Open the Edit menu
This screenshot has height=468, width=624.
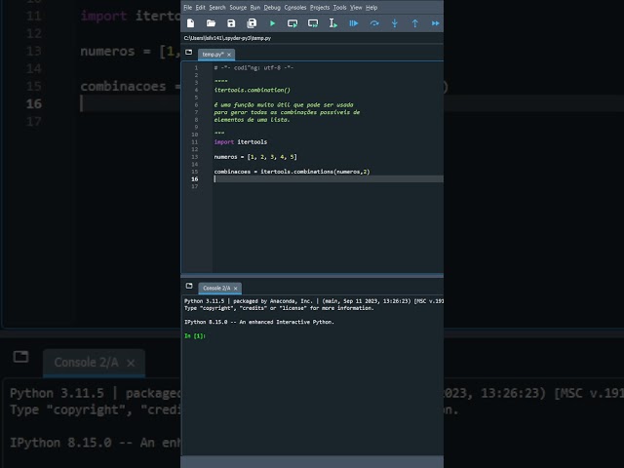tap(200, 8)
